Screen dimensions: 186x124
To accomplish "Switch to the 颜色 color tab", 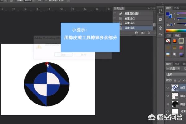I will 169,8.
